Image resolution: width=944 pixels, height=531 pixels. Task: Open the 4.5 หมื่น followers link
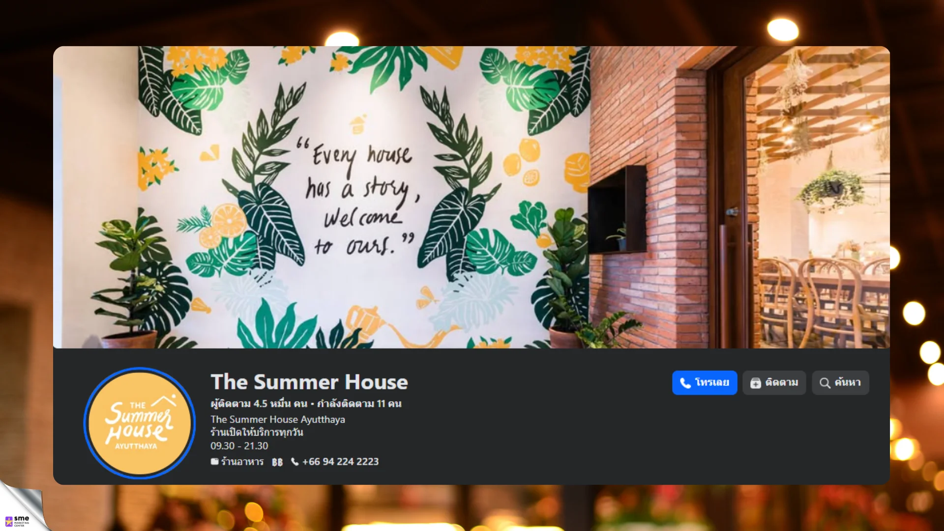pos(259,404)
